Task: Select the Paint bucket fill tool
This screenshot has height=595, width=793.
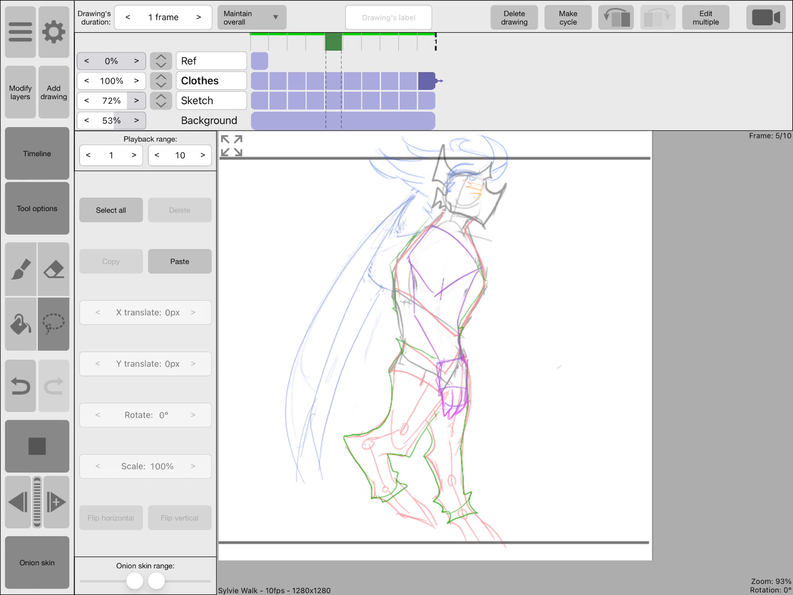Action: pyautogui.click(x=21, y=324)
